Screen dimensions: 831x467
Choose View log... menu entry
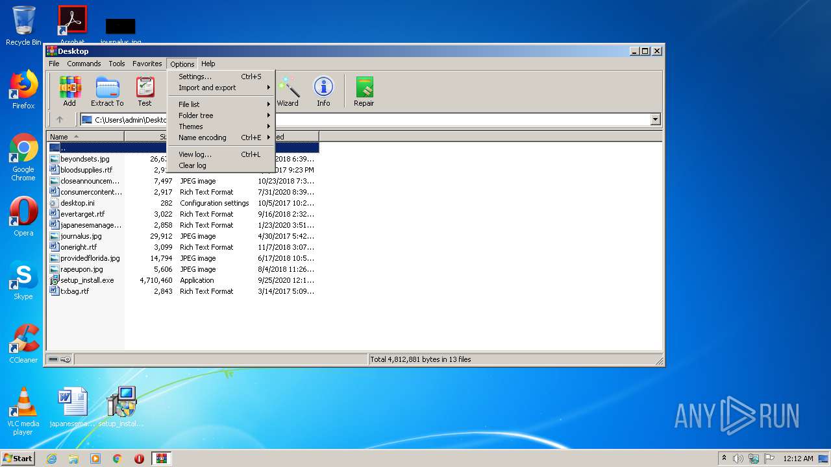[x=221, y=154]
